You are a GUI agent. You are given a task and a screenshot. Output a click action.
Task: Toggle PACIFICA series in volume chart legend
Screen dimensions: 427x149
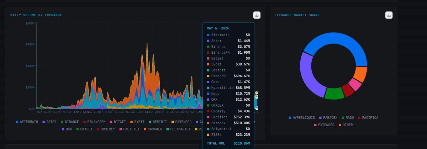[x=130, y=129]
